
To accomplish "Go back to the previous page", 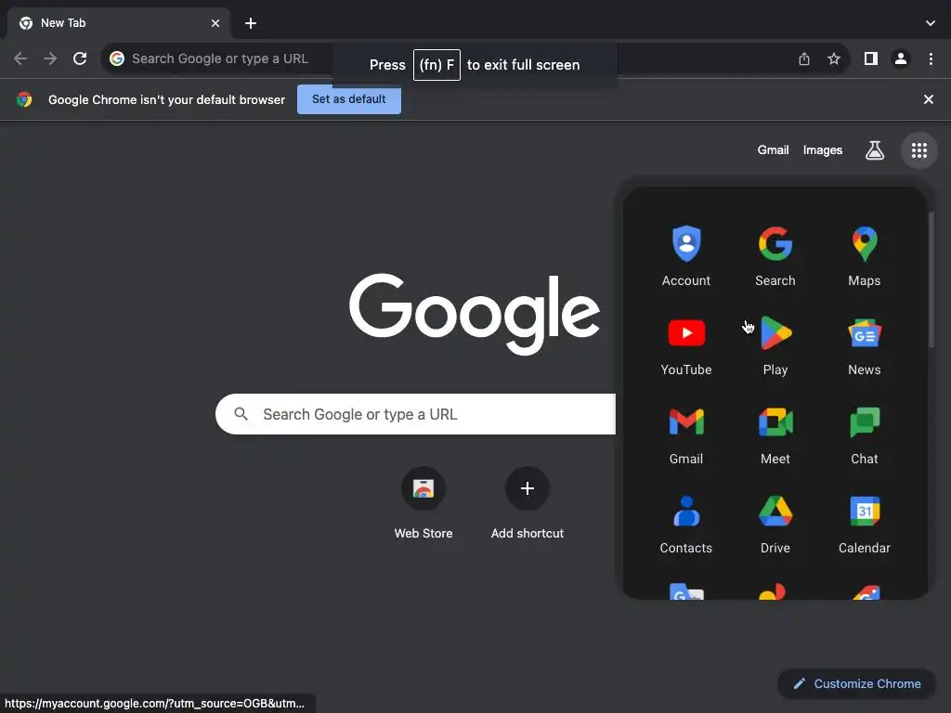I will coord(20,58).
